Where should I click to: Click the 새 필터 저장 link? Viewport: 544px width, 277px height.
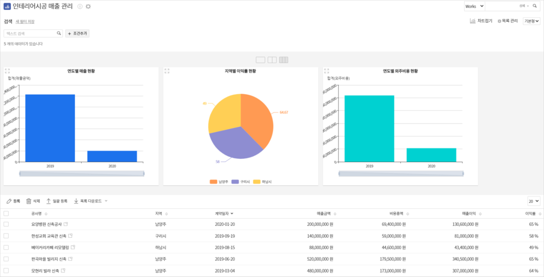pyautogui.click(x=25, y=22)
